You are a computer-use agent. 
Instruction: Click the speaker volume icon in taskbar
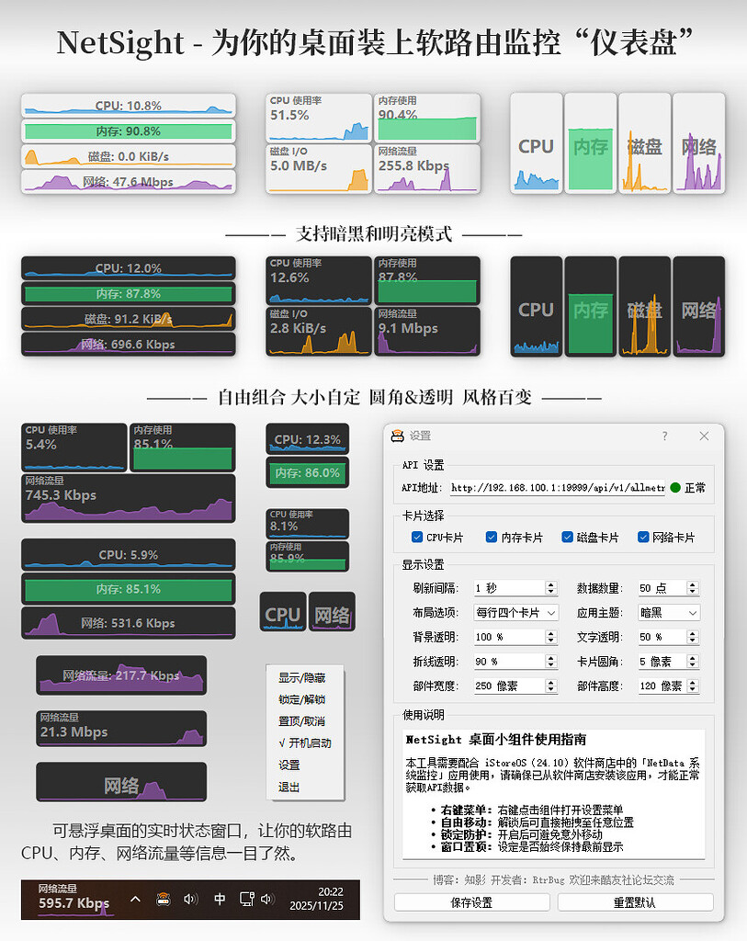189,899
